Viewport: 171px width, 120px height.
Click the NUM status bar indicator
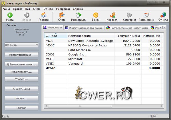point(153,117)
